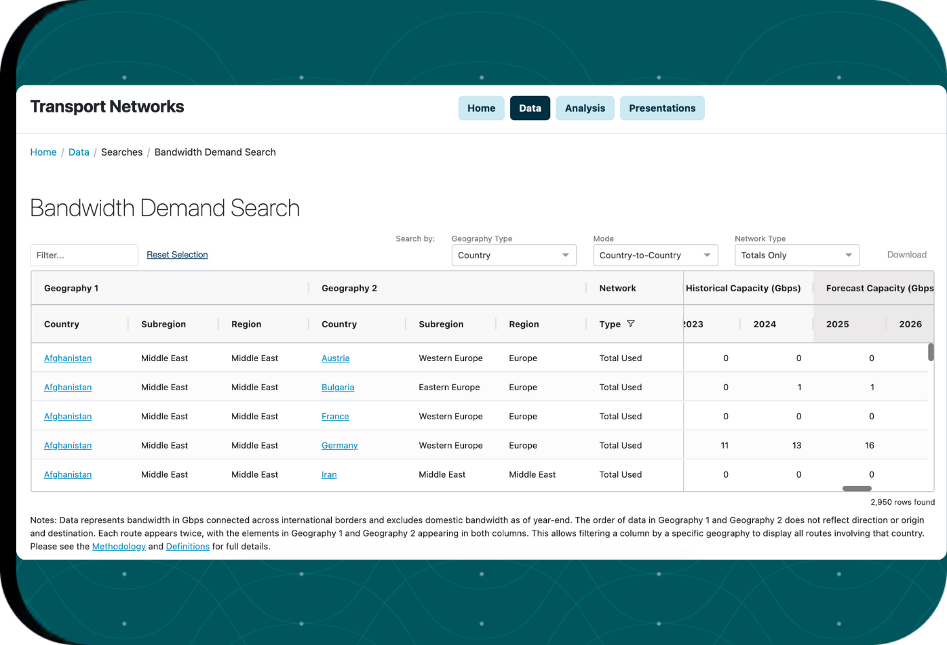This screenshot has width=947, height=645.
Task: Open the Methodology link in notes
Action: 119,546
